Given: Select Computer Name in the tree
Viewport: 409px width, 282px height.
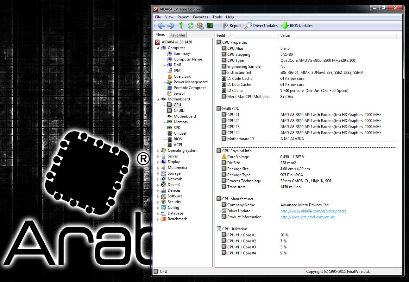Looking at the screenshot, I should click(188, 59).
